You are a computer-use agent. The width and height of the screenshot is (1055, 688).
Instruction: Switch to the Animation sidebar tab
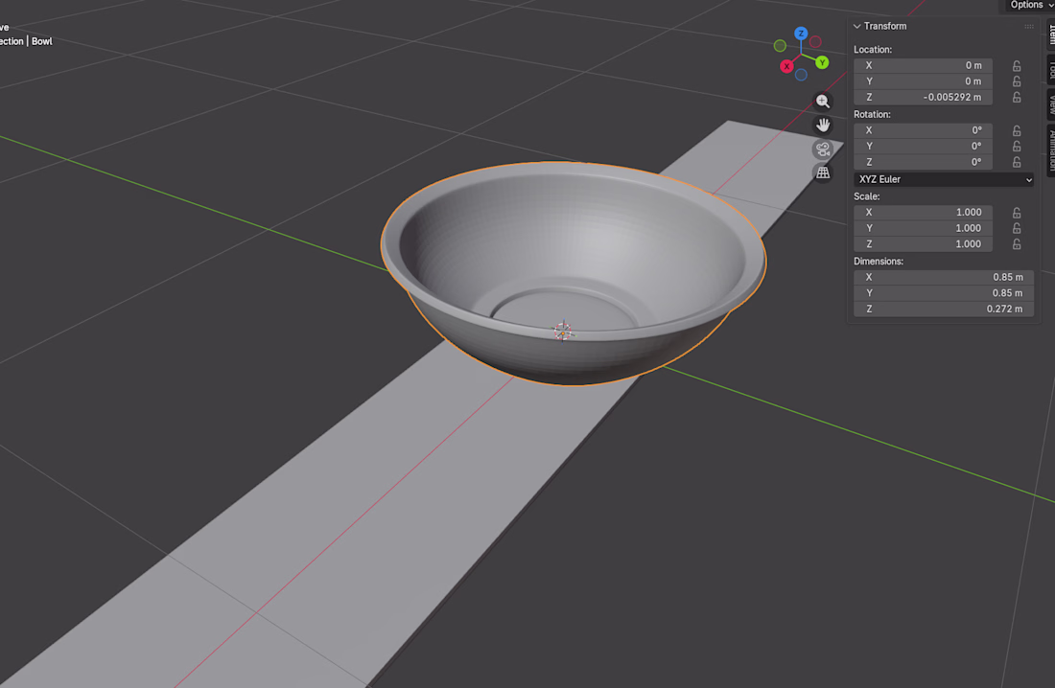[x=1051, y=150]
